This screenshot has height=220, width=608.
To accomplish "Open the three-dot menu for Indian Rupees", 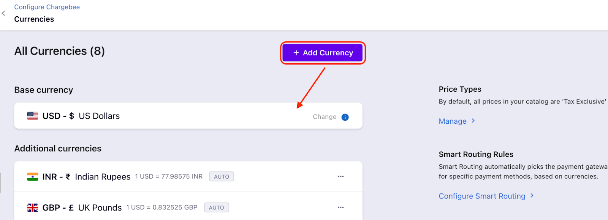I will tap(340, 176).
